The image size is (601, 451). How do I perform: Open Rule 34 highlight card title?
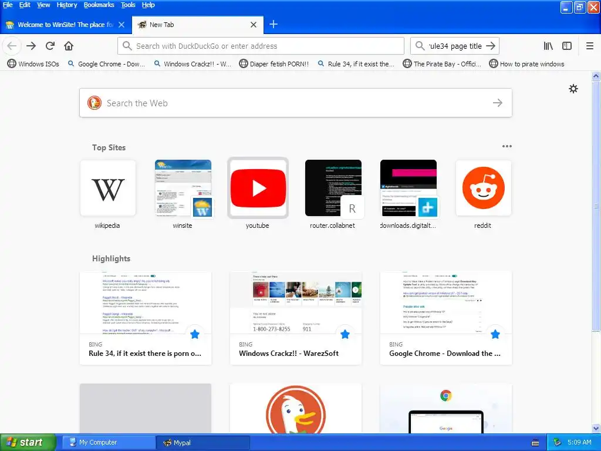[x=145, y=354]
